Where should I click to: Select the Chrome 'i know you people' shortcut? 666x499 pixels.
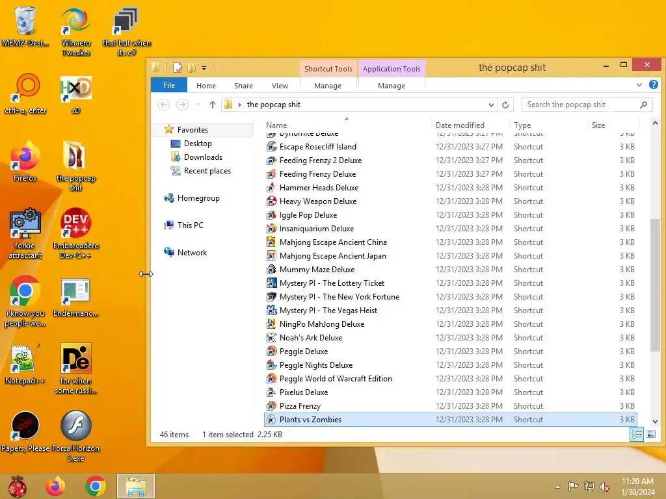(25, 301)
